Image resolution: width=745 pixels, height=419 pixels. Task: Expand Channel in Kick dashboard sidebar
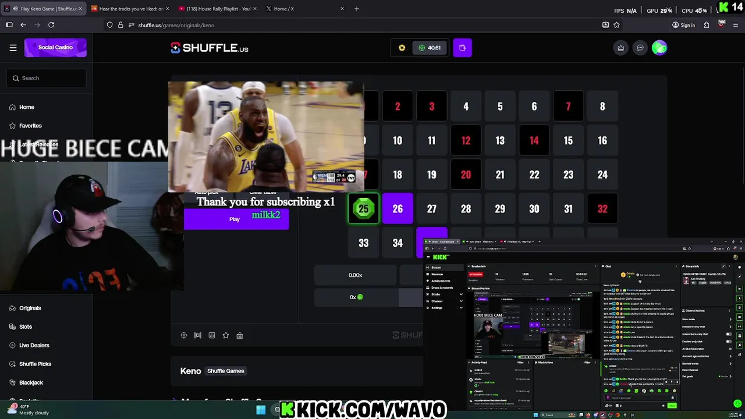pos(445,301)
